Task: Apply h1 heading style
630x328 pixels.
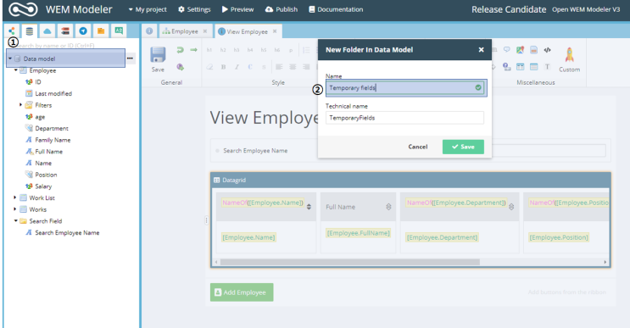Action: point(209,50)
